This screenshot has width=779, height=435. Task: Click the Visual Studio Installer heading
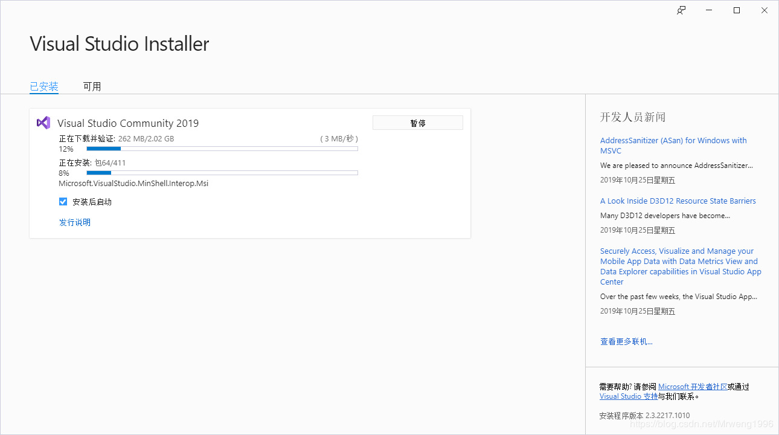pos(120,43)
